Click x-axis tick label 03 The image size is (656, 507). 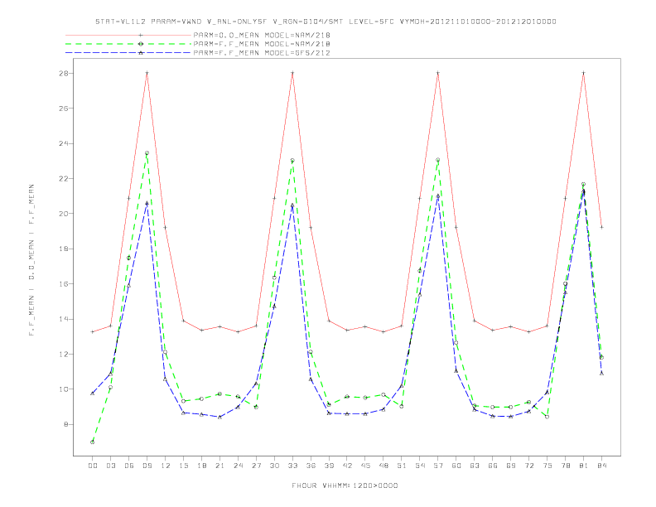tap(110, 466)
